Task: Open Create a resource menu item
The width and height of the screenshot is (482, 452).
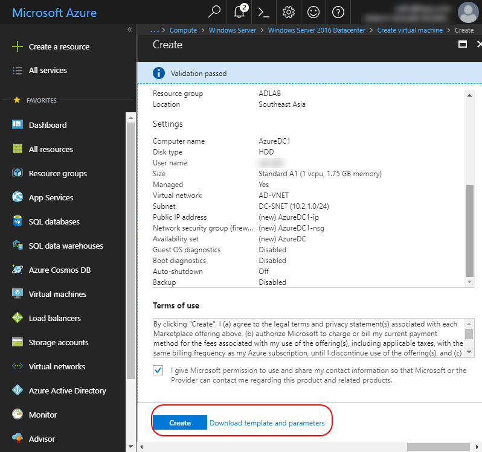Action: click(x=59, y=46)
